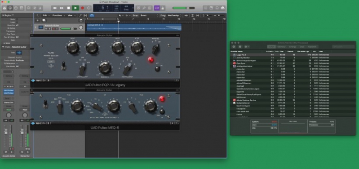359x169 pixels.
Task: Open List Editors from control bar
Action: point(205,8)
